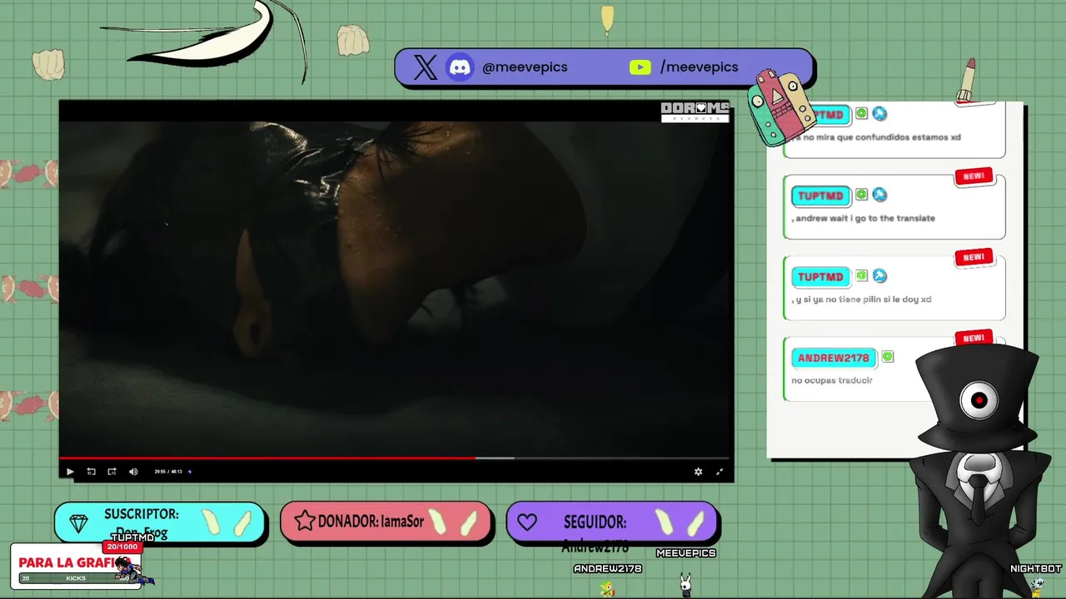Click blue hammer badge on 'confundidos' message
Screen dimensions: 1066x599
click(x=879, y=114)
